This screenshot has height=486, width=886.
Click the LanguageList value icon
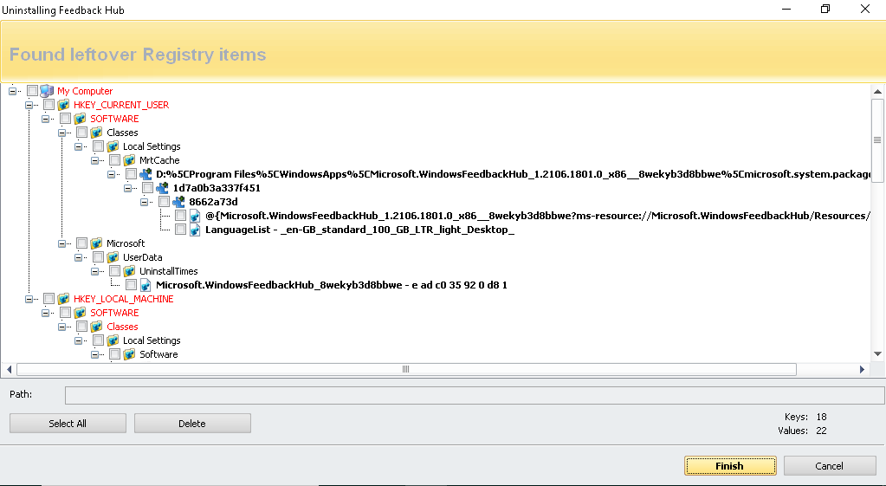195,230
